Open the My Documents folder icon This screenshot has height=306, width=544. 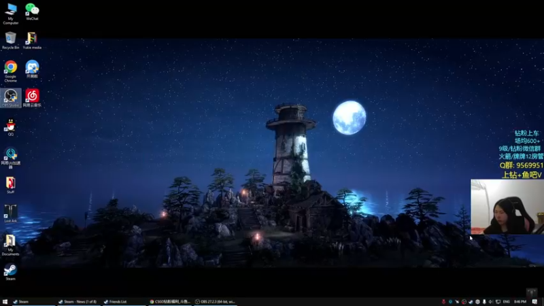(10, 245)
